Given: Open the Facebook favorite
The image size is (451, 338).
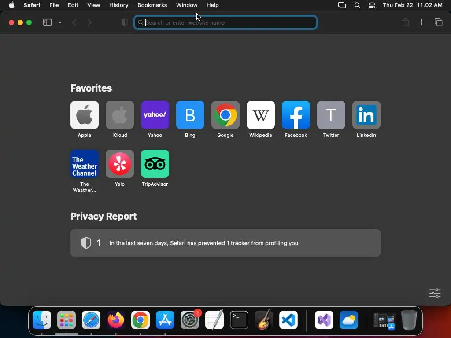Looking at the screenshot, I should (296, 115).
